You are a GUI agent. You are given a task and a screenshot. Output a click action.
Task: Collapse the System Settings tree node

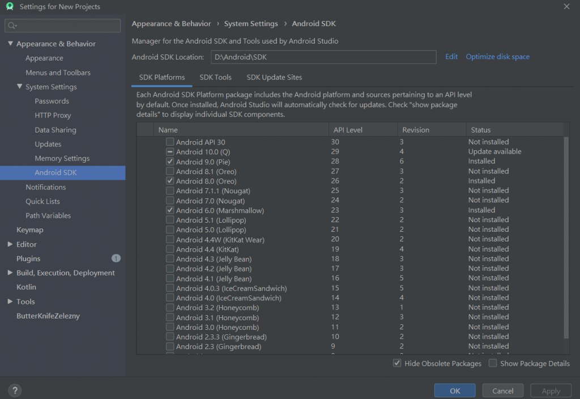click(x=20, y=87)
